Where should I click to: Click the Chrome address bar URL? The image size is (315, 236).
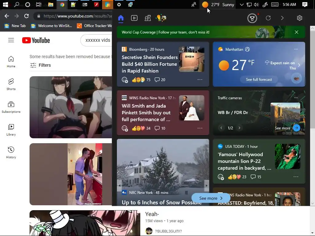coord(78,16)
